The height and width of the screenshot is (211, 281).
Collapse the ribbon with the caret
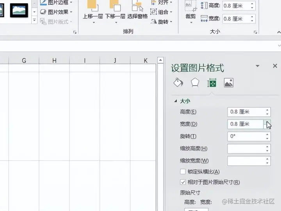coord(279,32)
